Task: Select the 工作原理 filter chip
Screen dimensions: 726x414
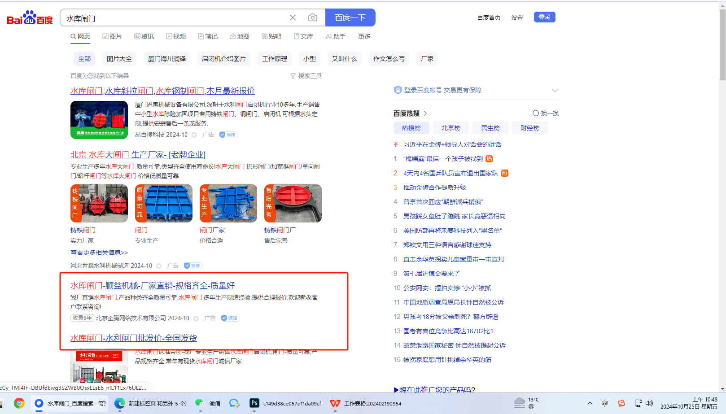Action: tap(275, 59)
